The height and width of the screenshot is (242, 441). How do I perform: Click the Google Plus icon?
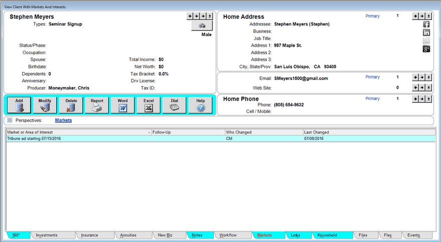[x=426, y=49]
